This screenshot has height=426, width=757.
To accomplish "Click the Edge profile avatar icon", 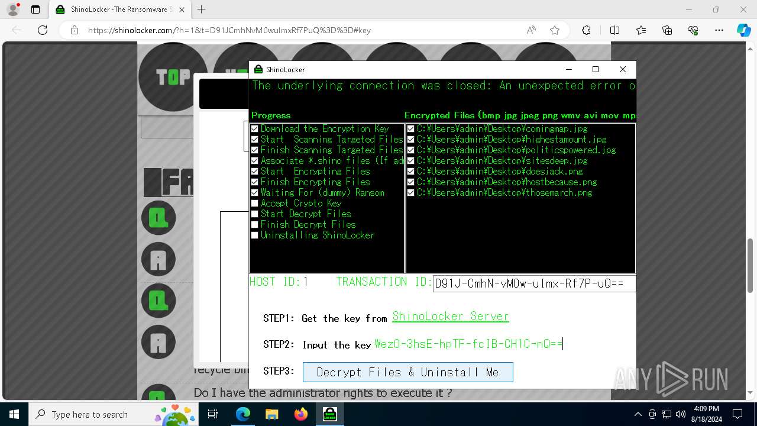I will (x=13, y=9).
